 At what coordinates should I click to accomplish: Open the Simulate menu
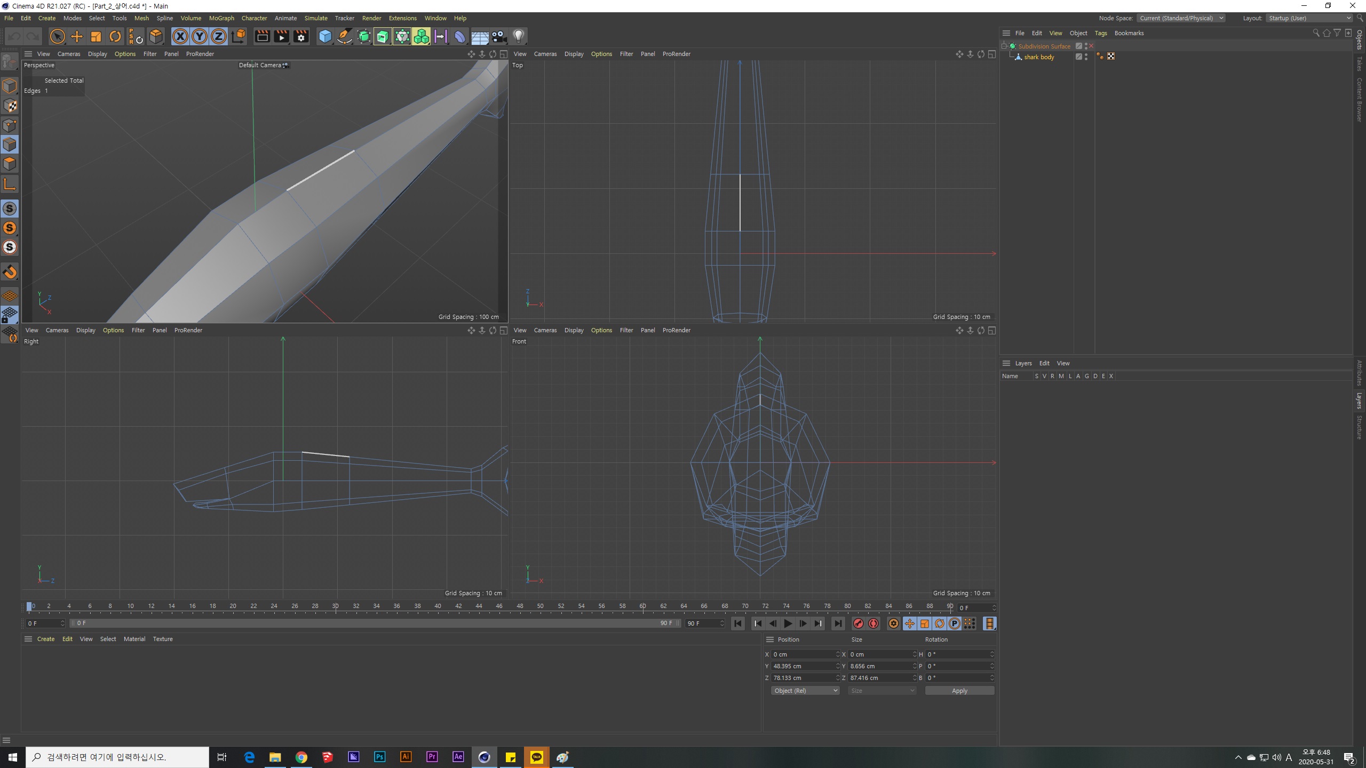(x=316, y=18)
